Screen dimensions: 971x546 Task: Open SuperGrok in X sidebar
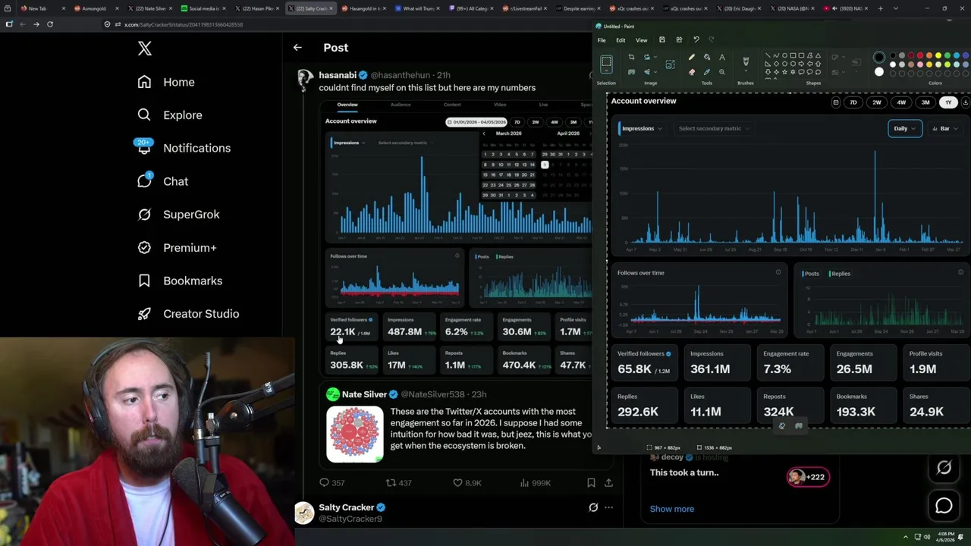click(x=178, y=215)
